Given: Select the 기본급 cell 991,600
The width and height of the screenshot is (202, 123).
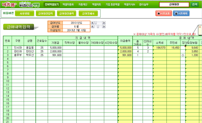Looking at the screenshot, I should coord(55,55).
